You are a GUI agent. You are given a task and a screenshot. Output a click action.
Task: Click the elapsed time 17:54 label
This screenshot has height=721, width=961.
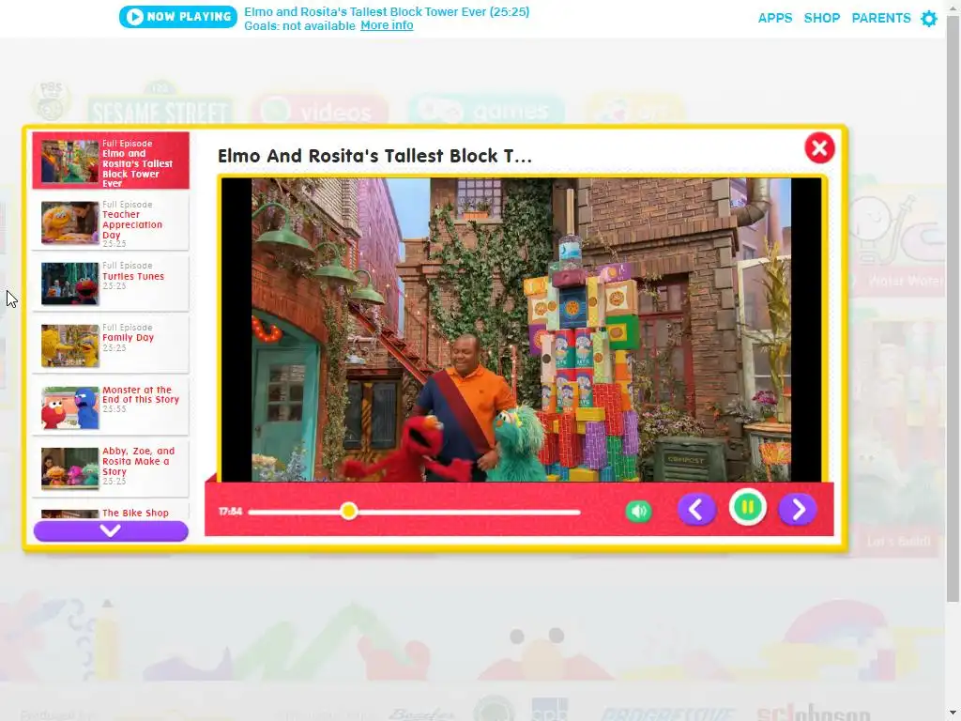pyautogui.click(x=231, y=512)
